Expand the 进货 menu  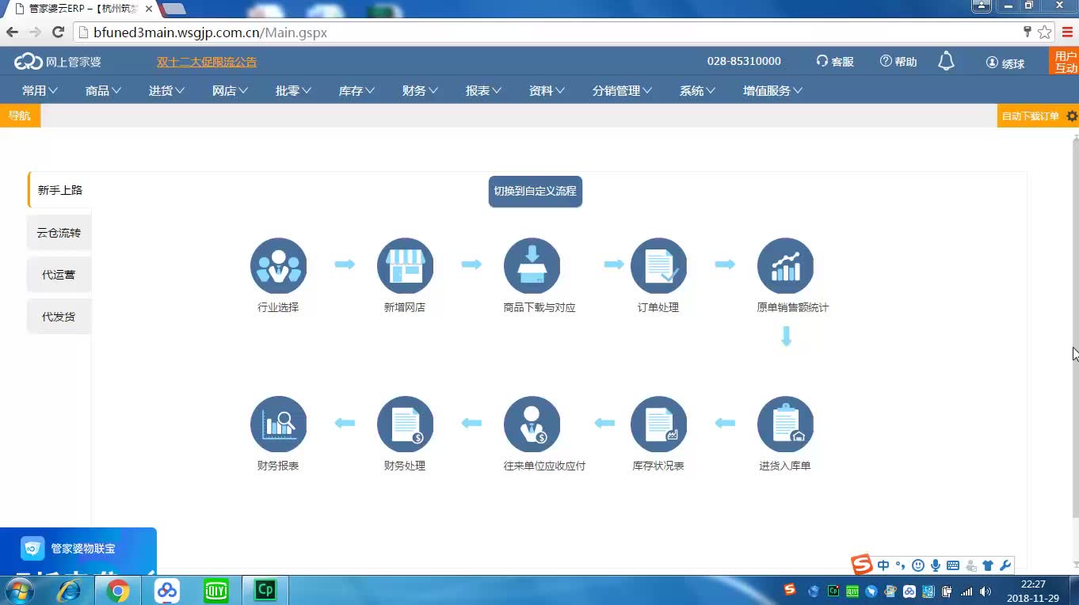166,91
